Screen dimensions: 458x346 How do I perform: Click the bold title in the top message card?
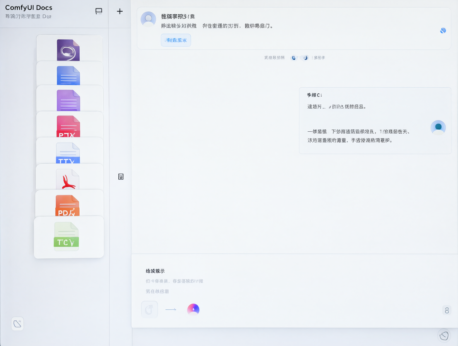[178, 16]
